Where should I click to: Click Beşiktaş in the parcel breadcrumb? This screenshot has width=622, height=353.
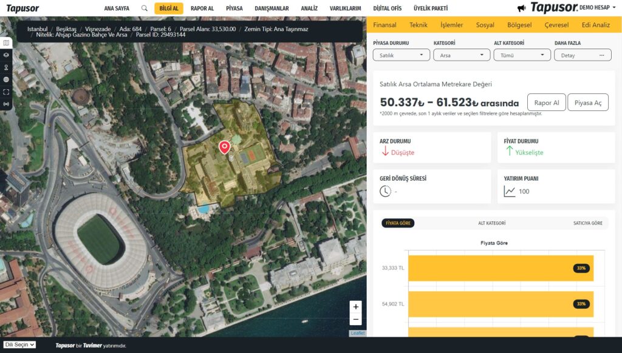click(x=66, y=29)
